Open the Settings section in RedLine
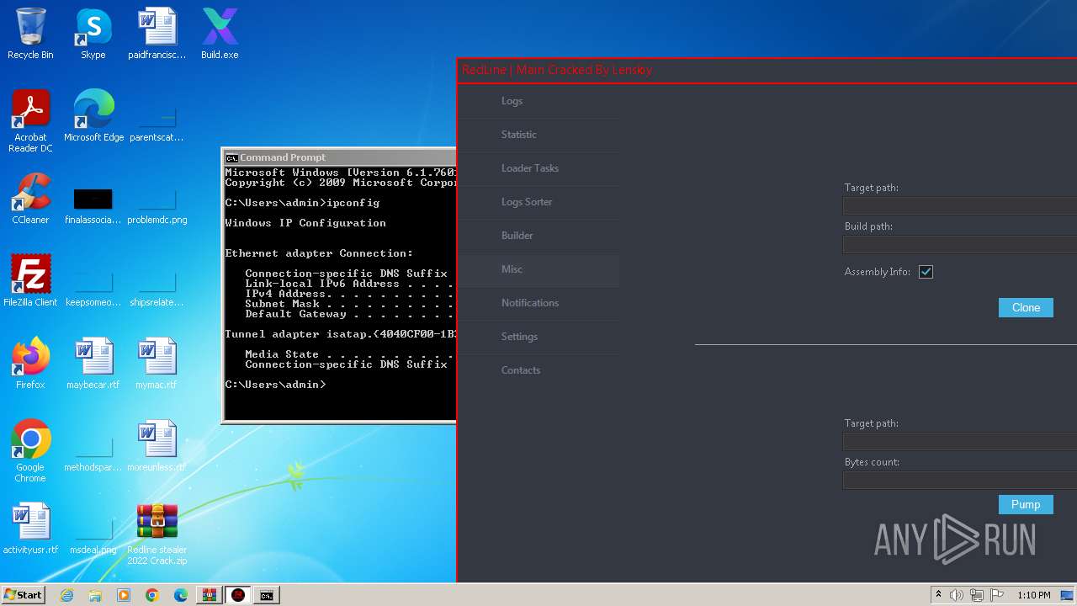Screen dimensions: 1077x606 (538, 337)
